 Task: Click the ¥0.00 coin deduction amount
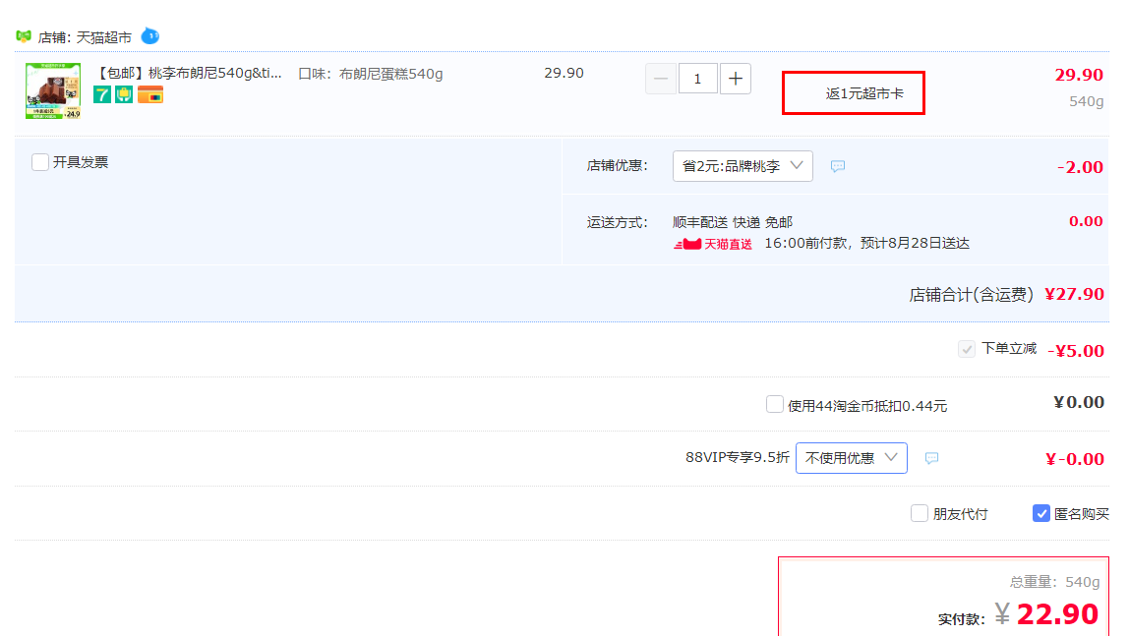tap(1079, 402)
